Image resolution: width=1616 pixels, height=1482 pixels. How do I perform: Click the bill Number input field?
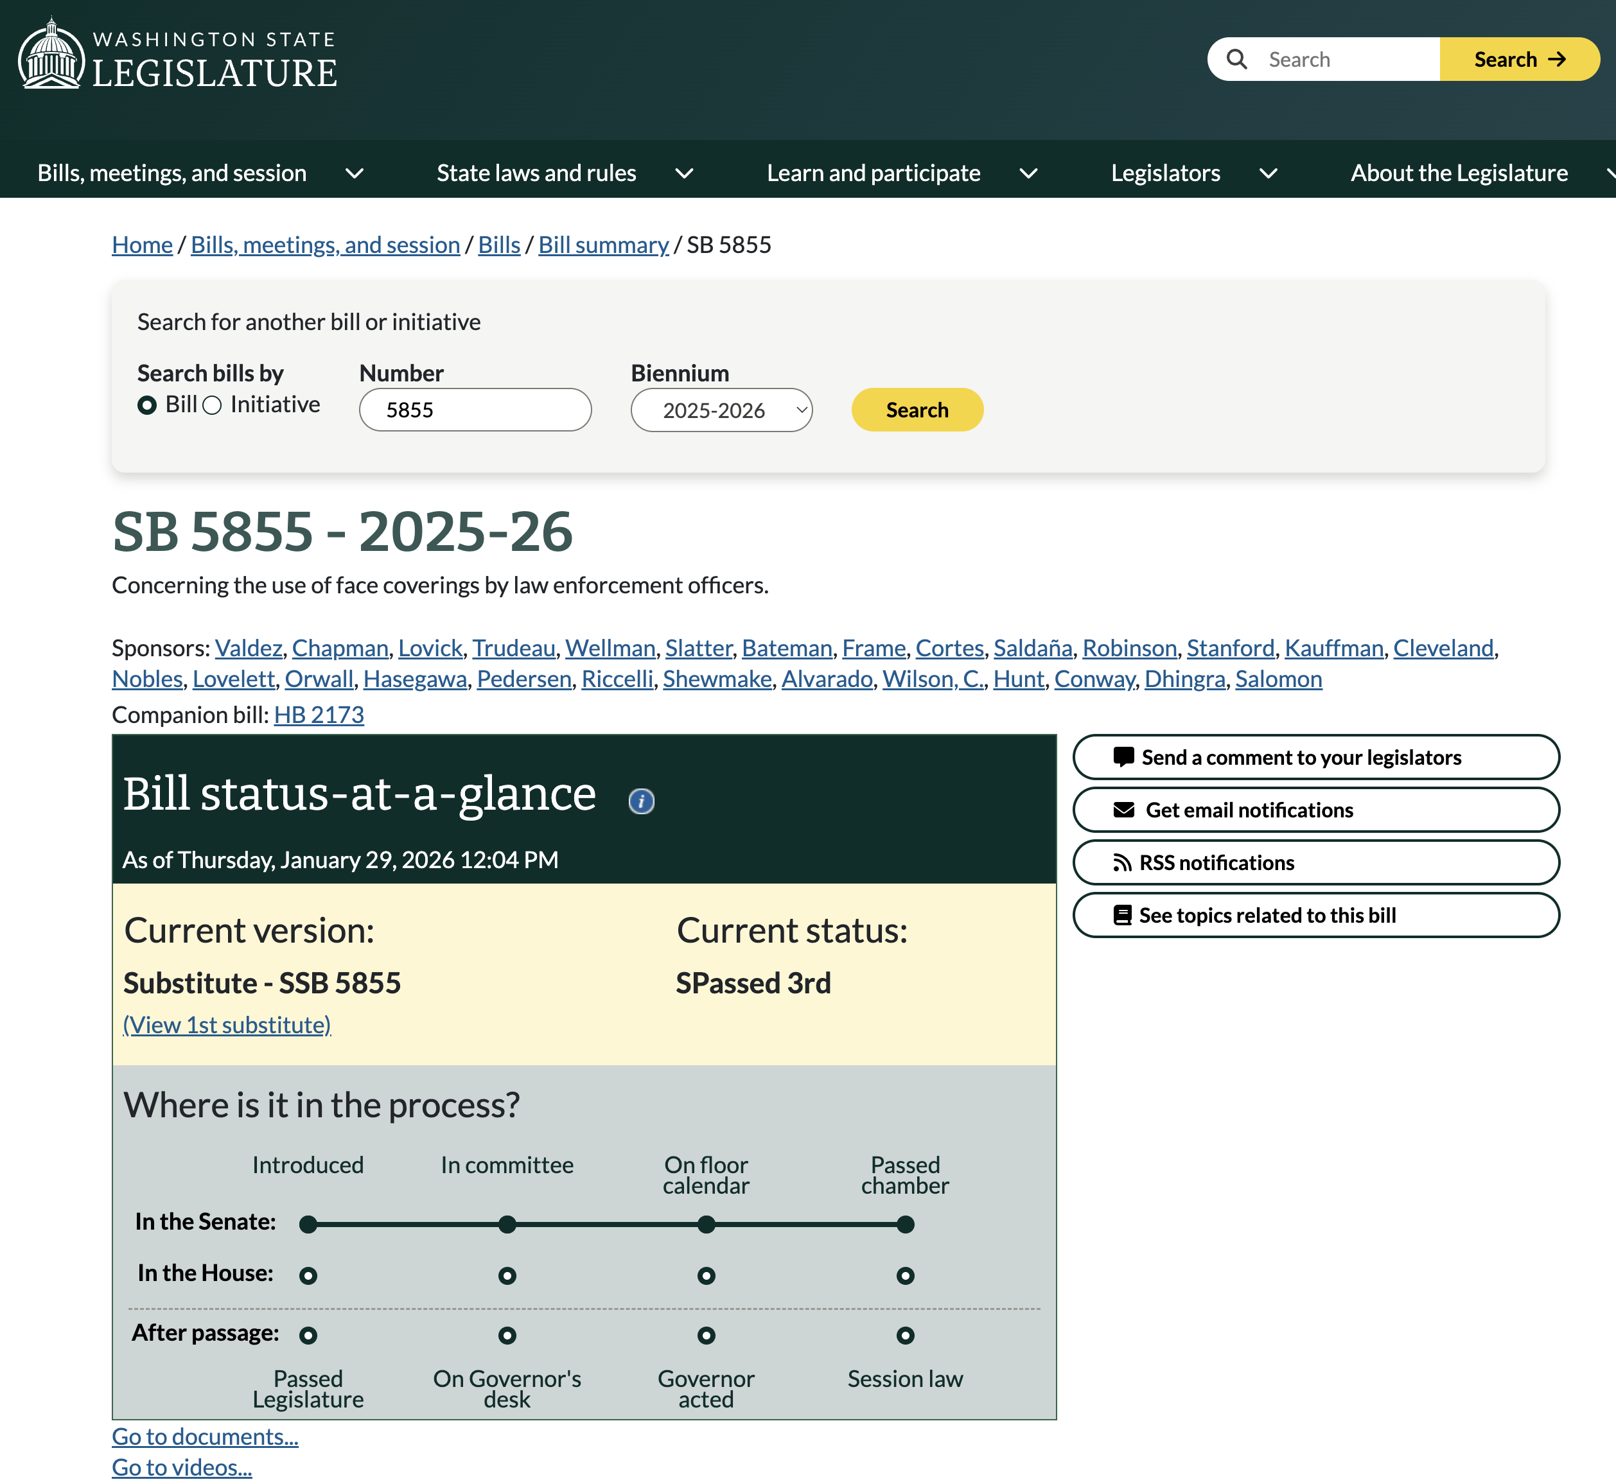click(475, 410)
